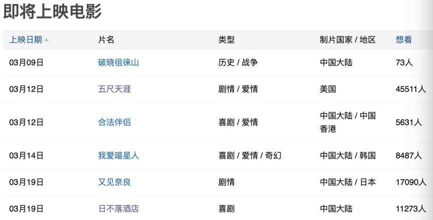433x220 pixels.
Task: Click the 类型 column header
Action: tap(226, 40)
